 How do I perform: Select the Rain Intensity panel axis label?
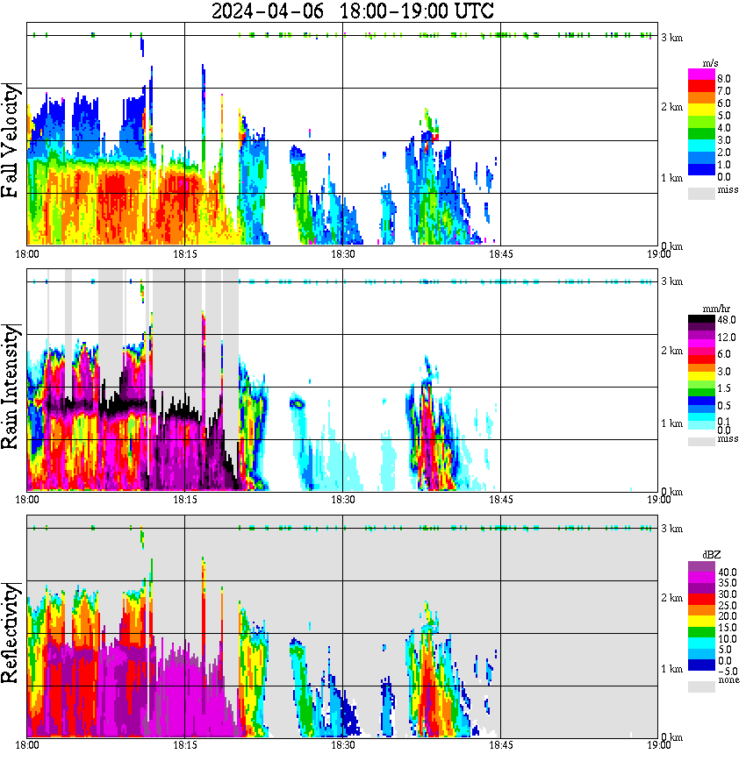11,387
